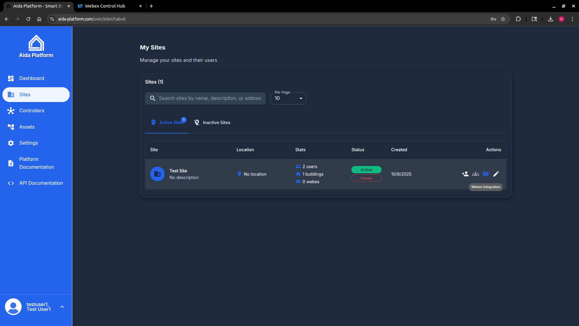Open the search magnifier in sites search bar

[x=153, y=98]
